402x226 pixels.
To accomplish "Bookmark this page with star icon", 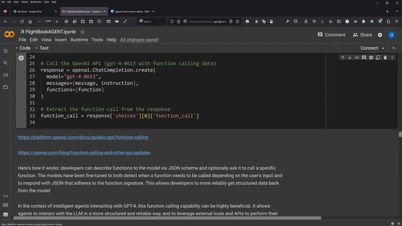I will click(x=237, y=21).
